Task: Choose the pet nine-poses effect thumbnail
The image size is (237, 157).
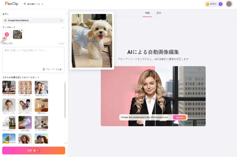Action: [x=25, y=87]
